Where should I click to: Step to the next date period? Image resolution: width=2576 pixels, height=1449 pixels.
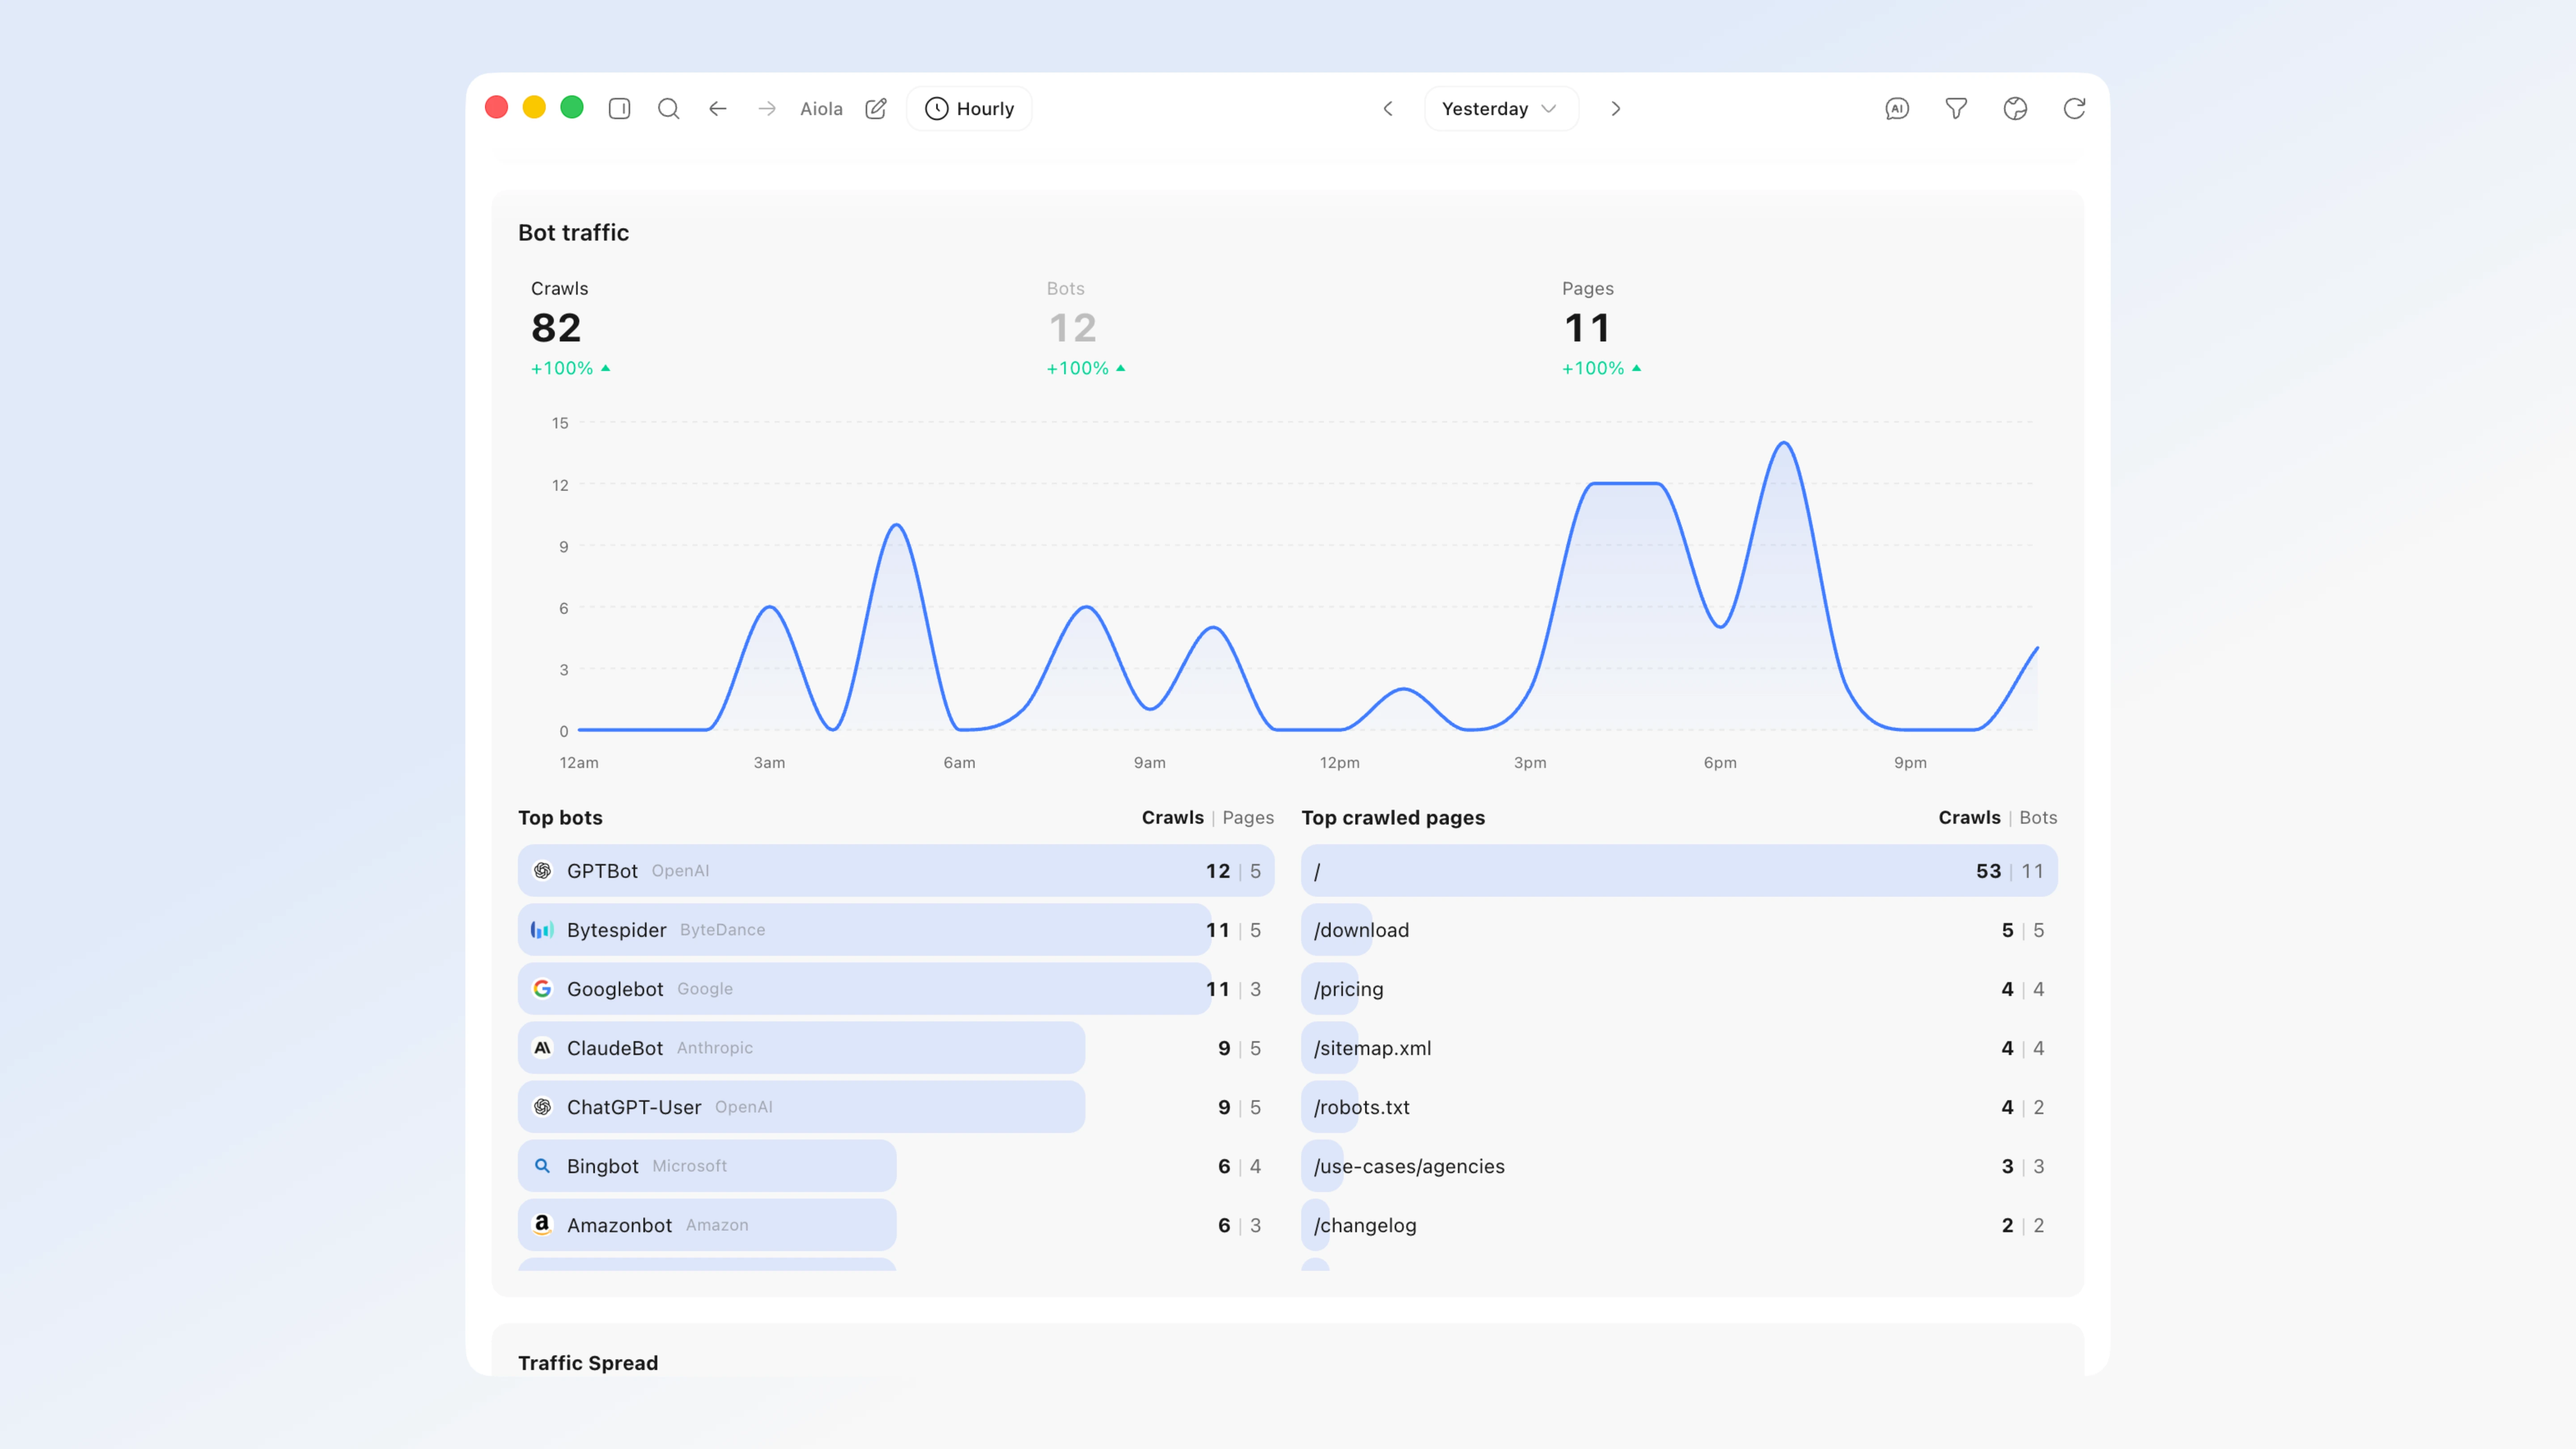point(1616,108)
